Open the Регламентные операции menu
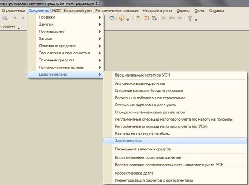Screen dimensions: 249x185 click(117, 11)
